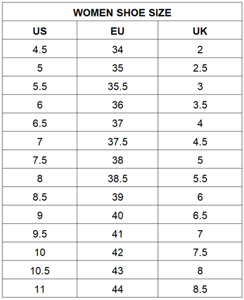Image resolution: width=244 pixels, height=300 pixels.
Task: Click the EU size 38.5 cell
Action: click(117, 179)
